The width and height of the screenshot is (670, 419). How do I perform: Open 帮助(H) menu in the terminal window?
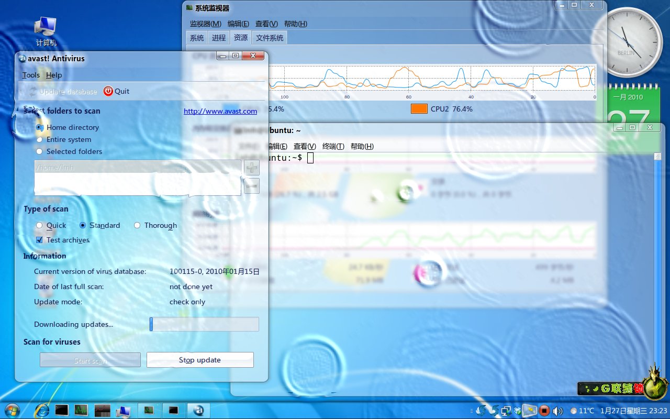tap(362, 146)
